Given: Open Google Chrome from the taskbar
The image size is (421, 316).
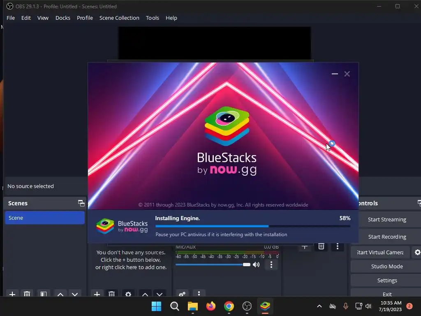Looking at the screenshot, I should tap(229, 306).
